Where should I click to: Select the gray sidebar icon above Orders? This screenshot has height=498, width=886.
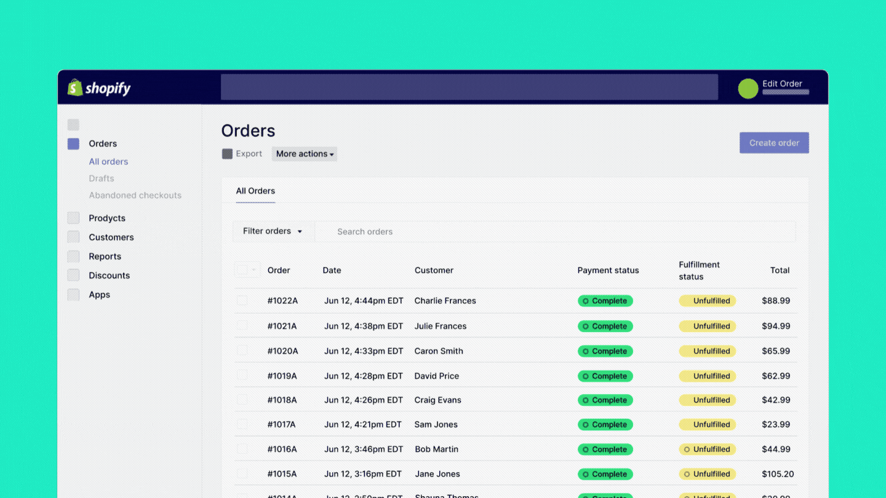tap(73, 125)
